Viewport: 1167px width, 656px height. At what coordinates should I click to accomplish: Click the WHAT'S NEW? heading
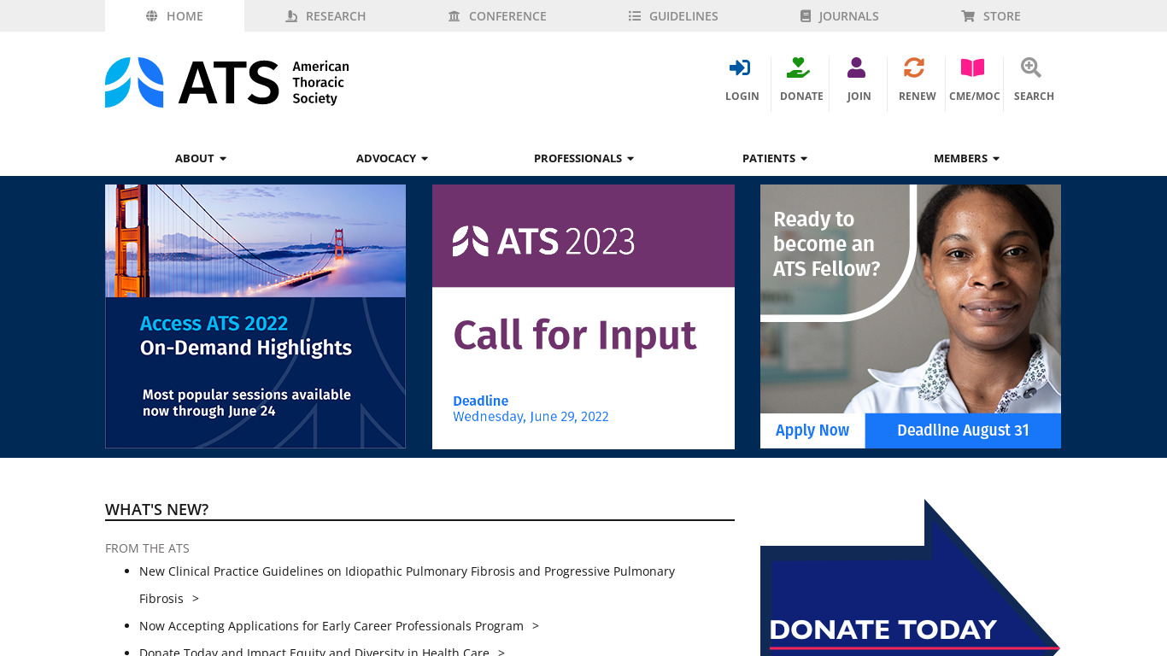(156, 510)
